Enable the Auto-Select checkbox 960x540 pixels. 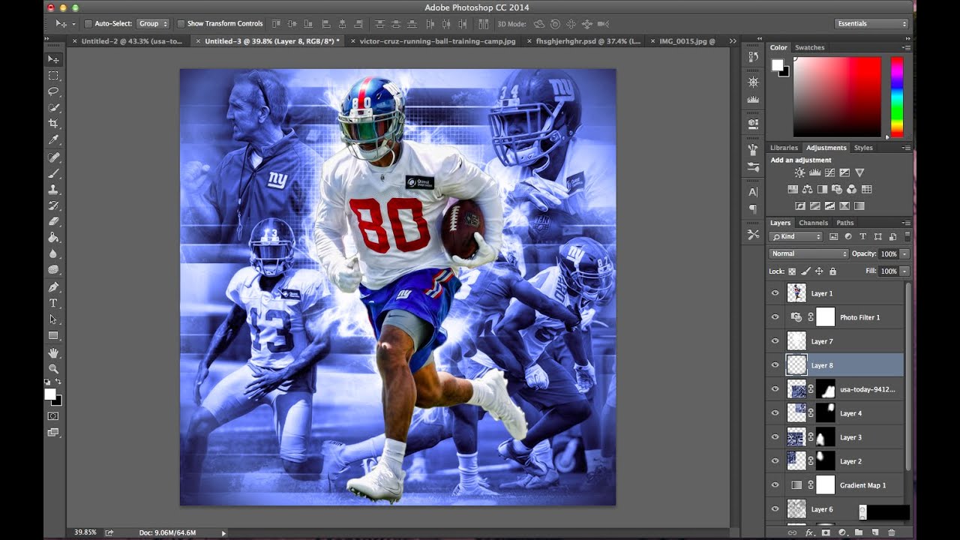point(88,24)
